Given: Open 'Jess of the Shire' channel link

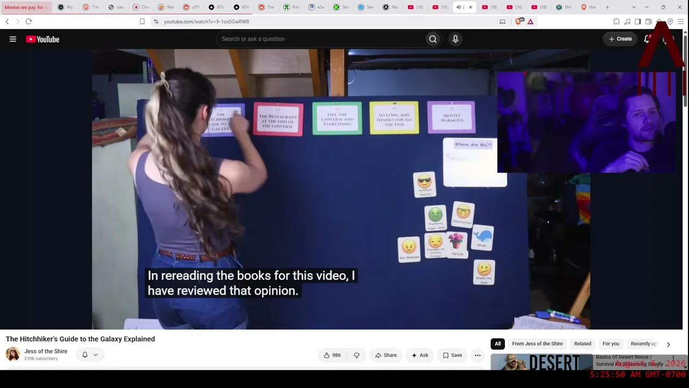Looking at the screenshot, I should [46, 351].
